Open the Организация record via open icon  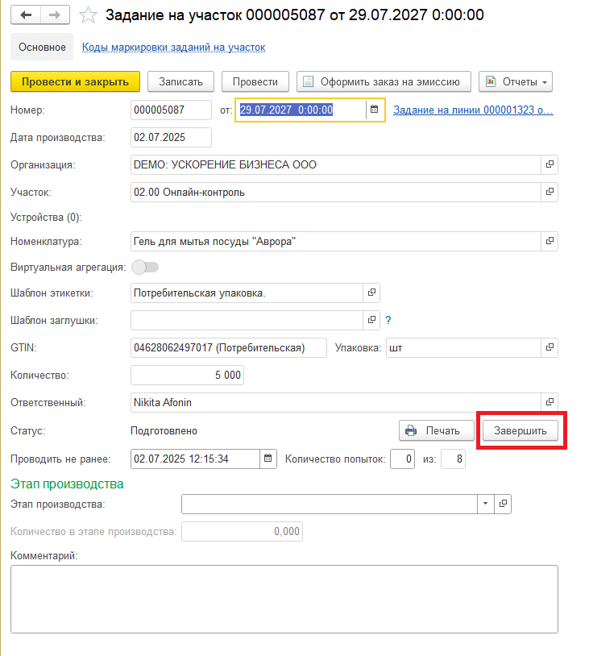(550, 164)
